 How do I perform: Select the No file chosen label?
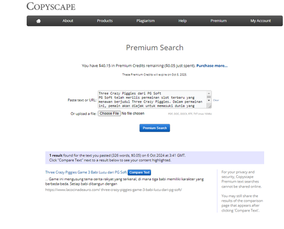click(x=133, y=113)
